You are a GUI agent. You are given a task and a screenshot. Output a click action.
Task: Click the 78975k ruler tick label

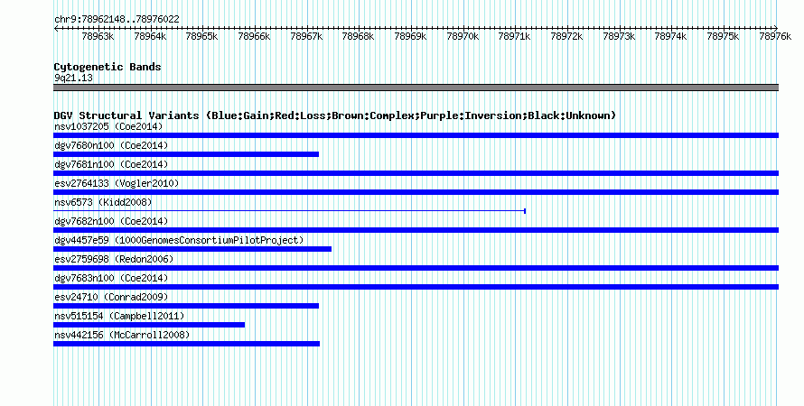724,36
